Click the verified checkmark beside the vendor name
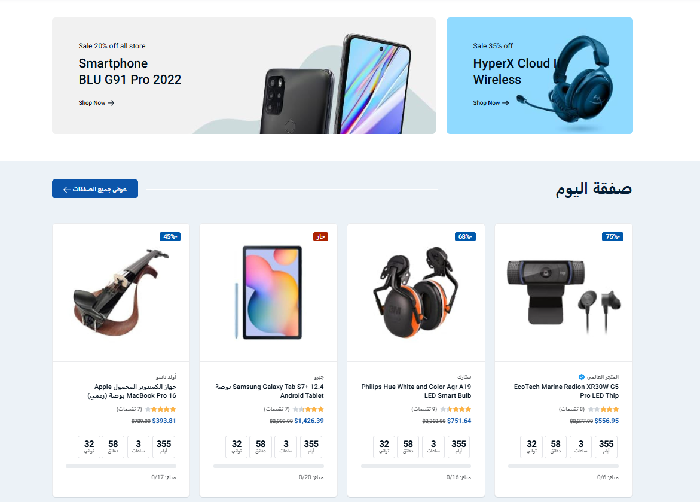700x502 pixels. [x=581, y=377]
